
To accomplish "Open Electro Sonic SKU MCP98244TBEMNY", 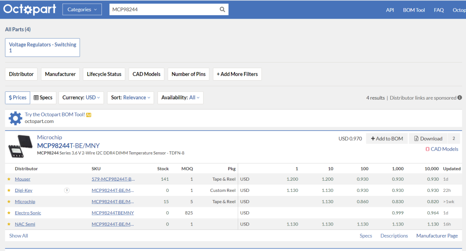I will (113, 213).
